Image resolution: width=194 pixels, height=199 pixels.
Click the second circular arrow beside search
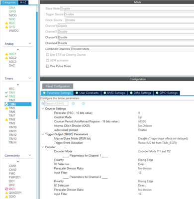pyautogui.click(x=84, y=103)
